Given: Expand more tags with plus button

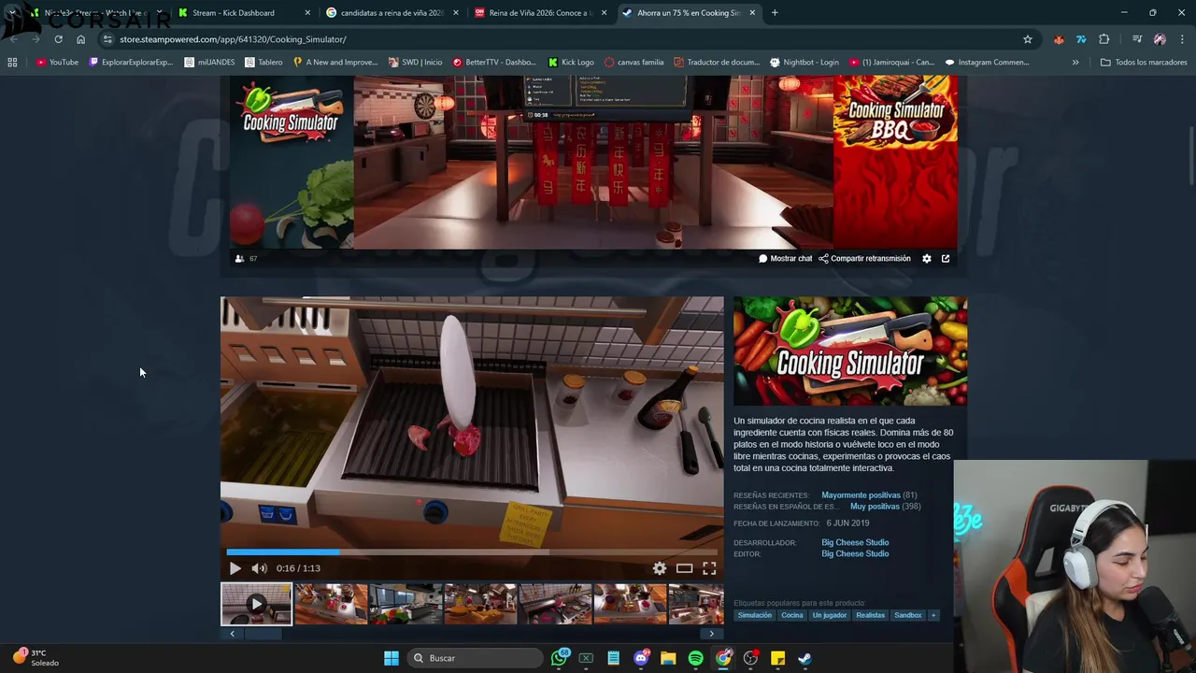Looking at the screenshot, I should (x=933, y=615).
